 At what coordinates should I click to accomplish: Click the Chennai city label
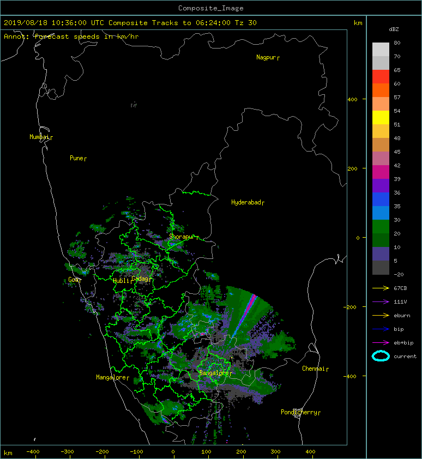[x=314, y=369]
